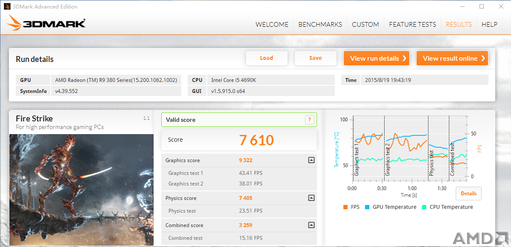
Task: Click Graphics test 2 result 38.01 FPS
Action: 251,184
